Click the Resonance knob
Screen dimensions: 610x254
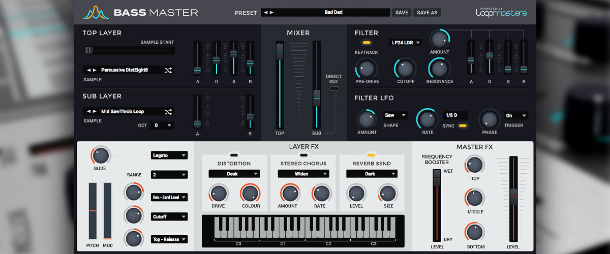439,68
